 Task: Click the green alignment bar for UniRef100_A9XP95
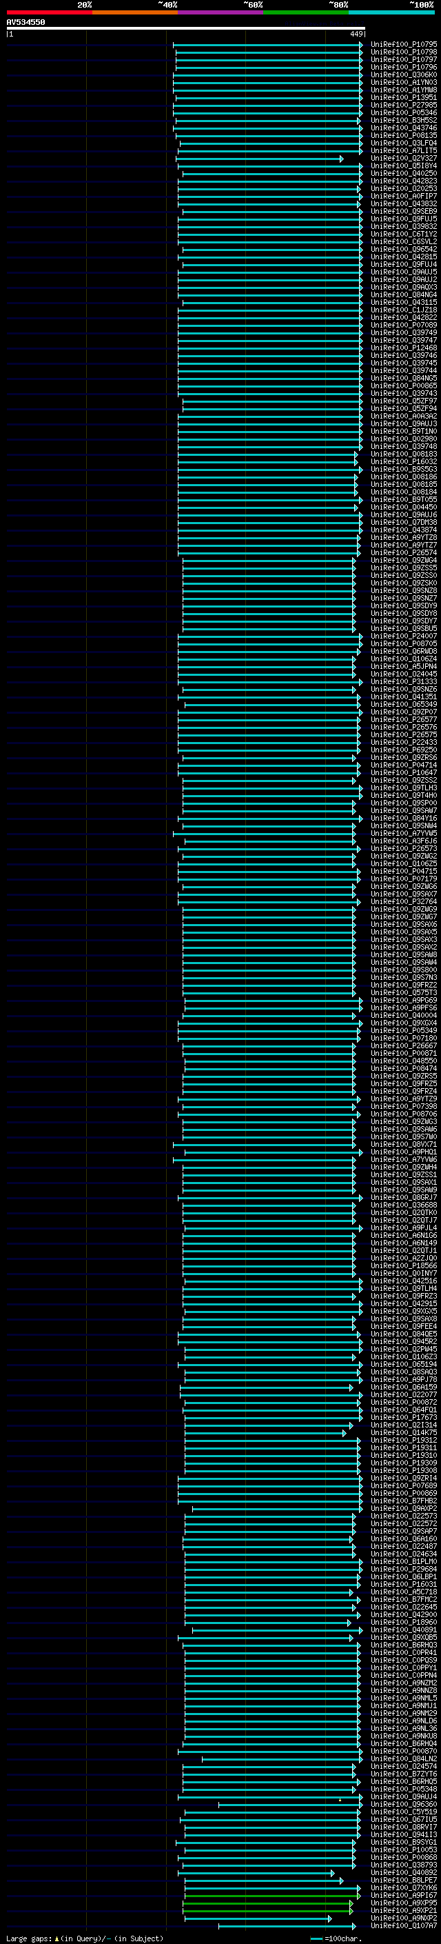click(267, 1903)
